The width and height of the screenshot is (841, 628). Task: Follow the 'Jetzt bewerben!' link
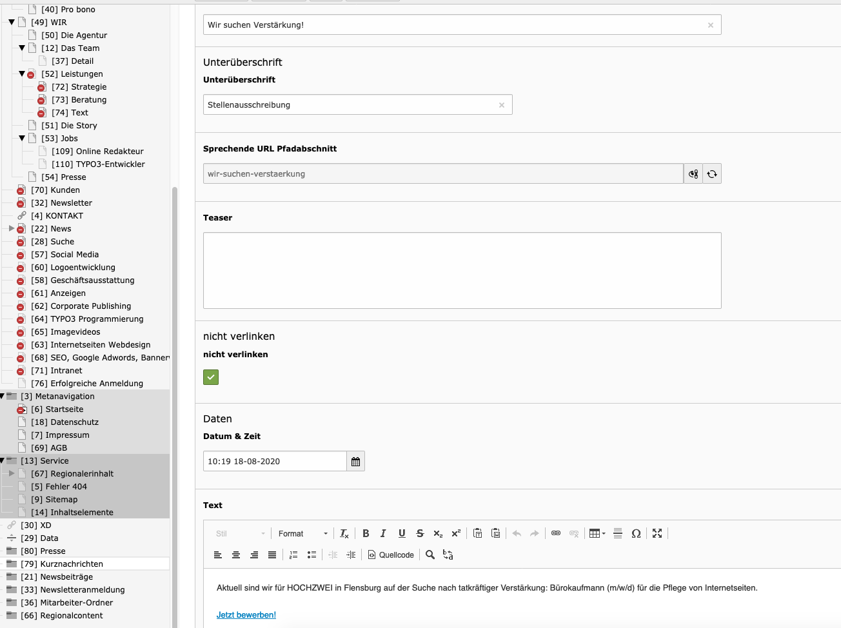(246, 614)
